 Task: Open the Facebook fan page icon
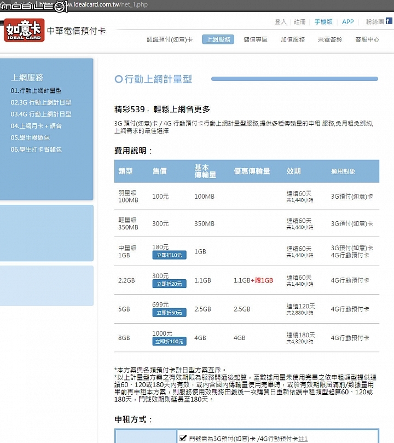point(389,21)
